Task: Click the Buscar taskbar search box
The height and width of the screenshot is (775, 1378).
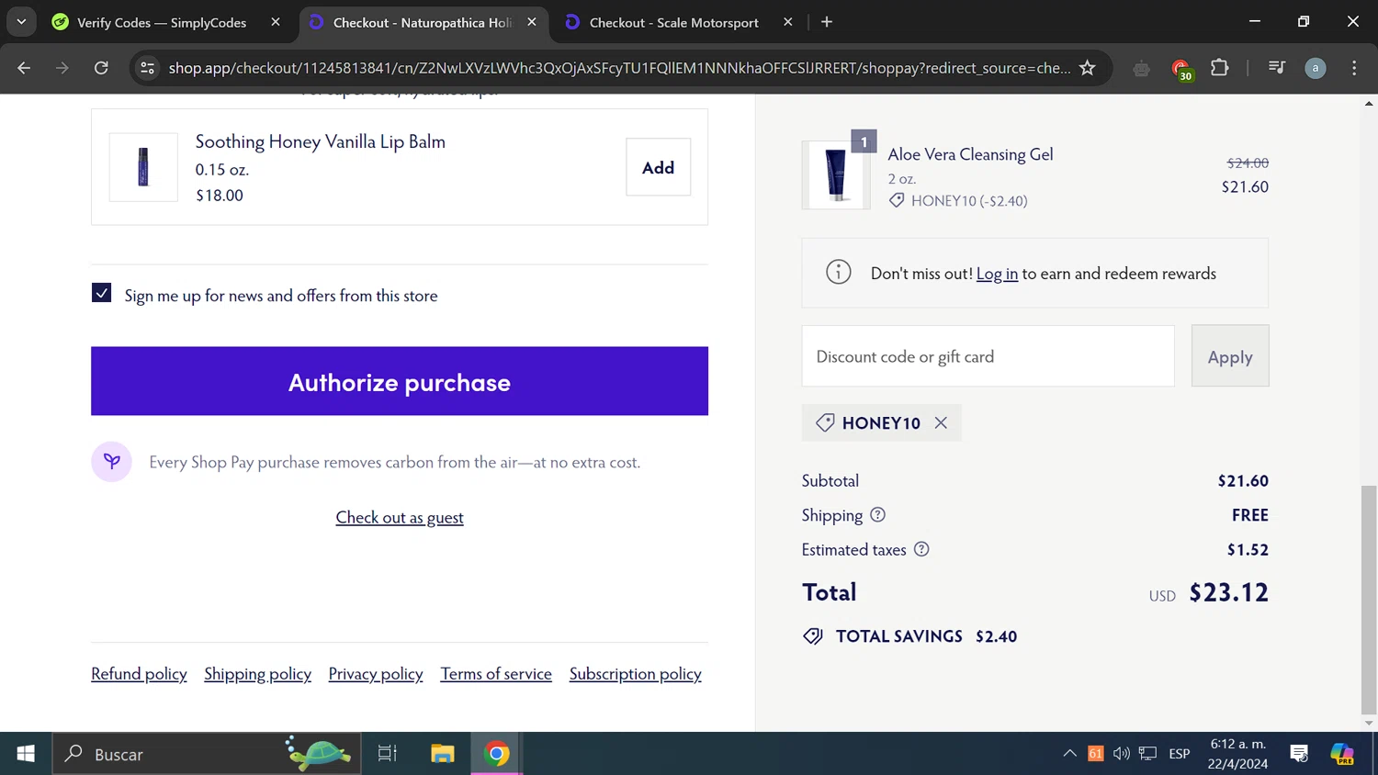Action: (x=207, y=754)
